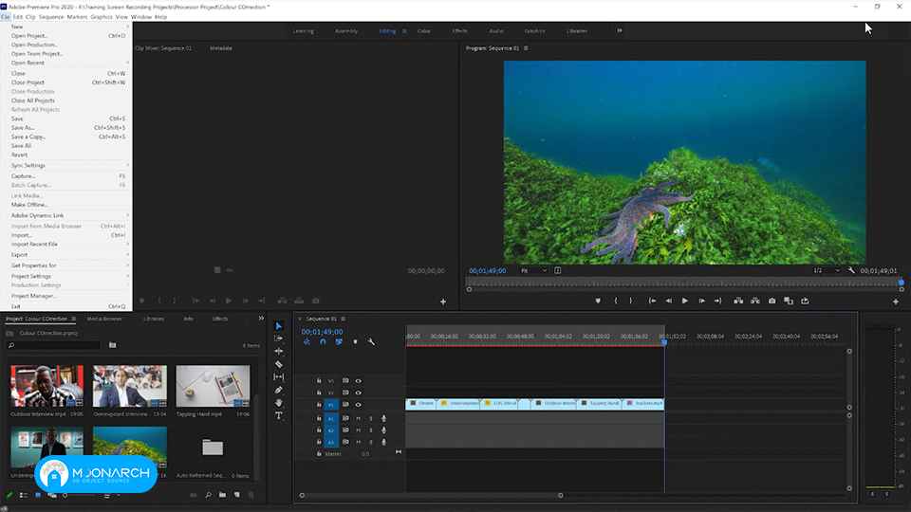Select the Hand tool
Screen dimensions: 911x512
[279, 403]
